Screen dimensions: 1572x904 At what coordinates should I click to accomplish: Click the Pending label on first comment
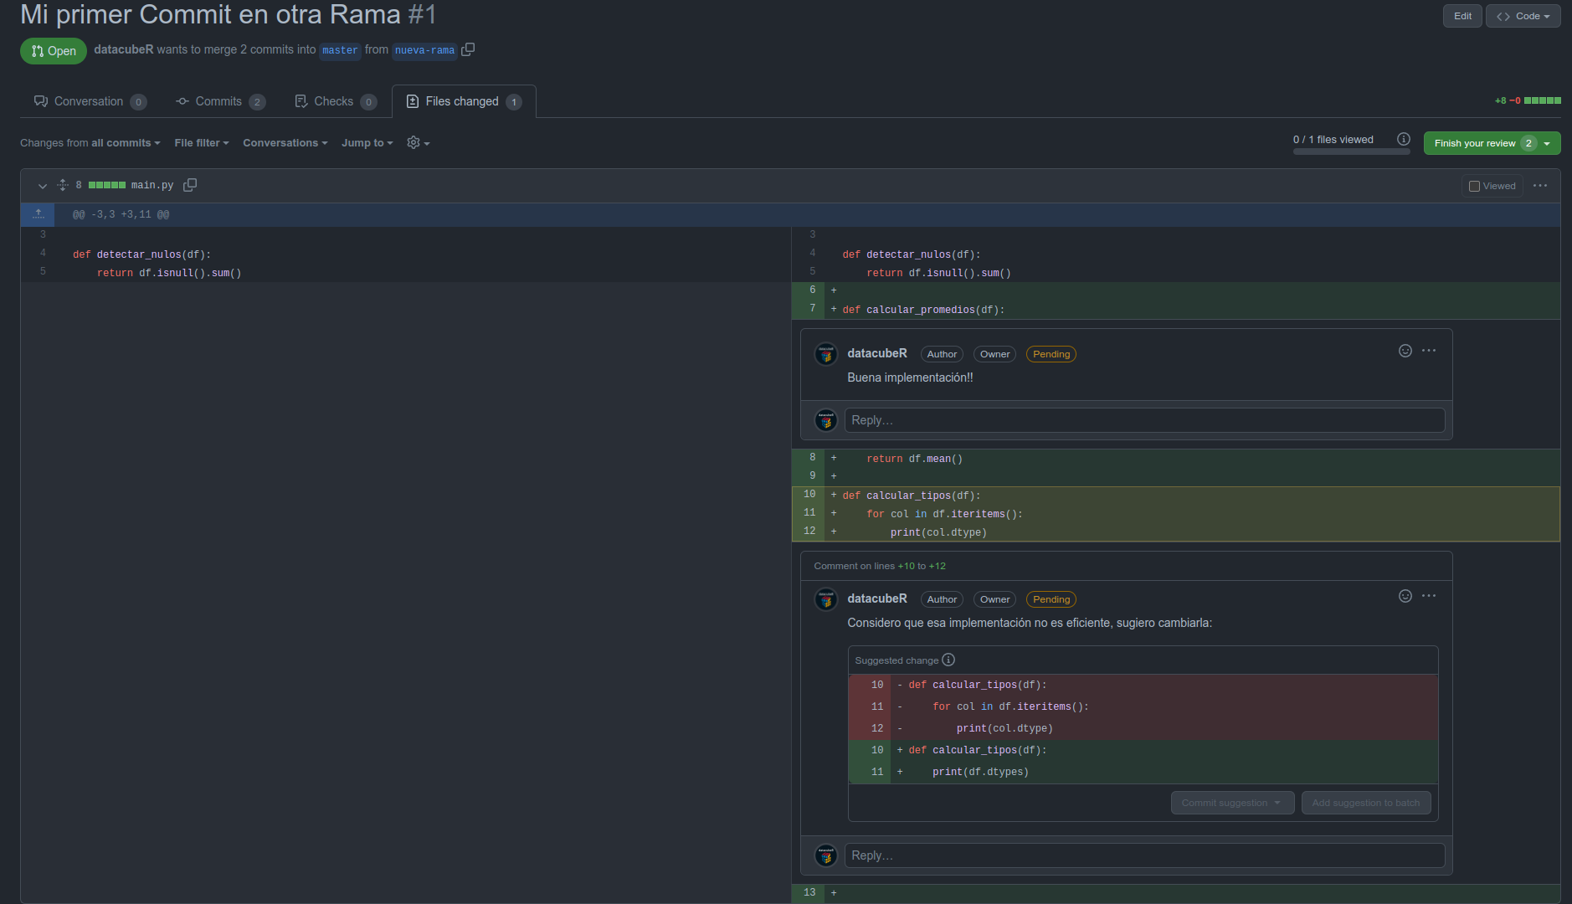1051,354
